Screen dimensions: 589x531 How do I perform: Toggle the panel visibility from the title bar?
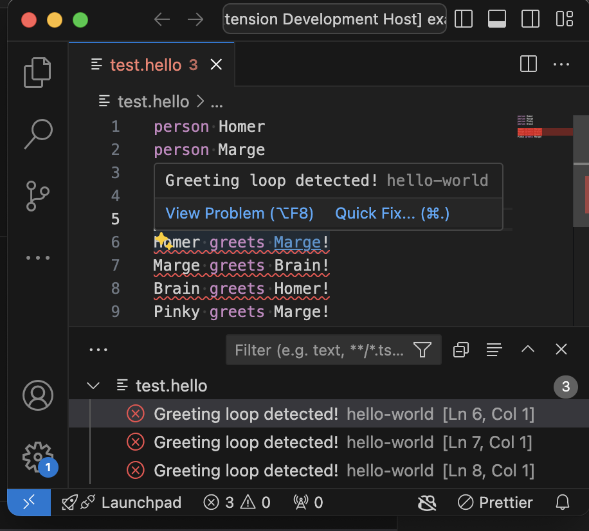[496, 19]
